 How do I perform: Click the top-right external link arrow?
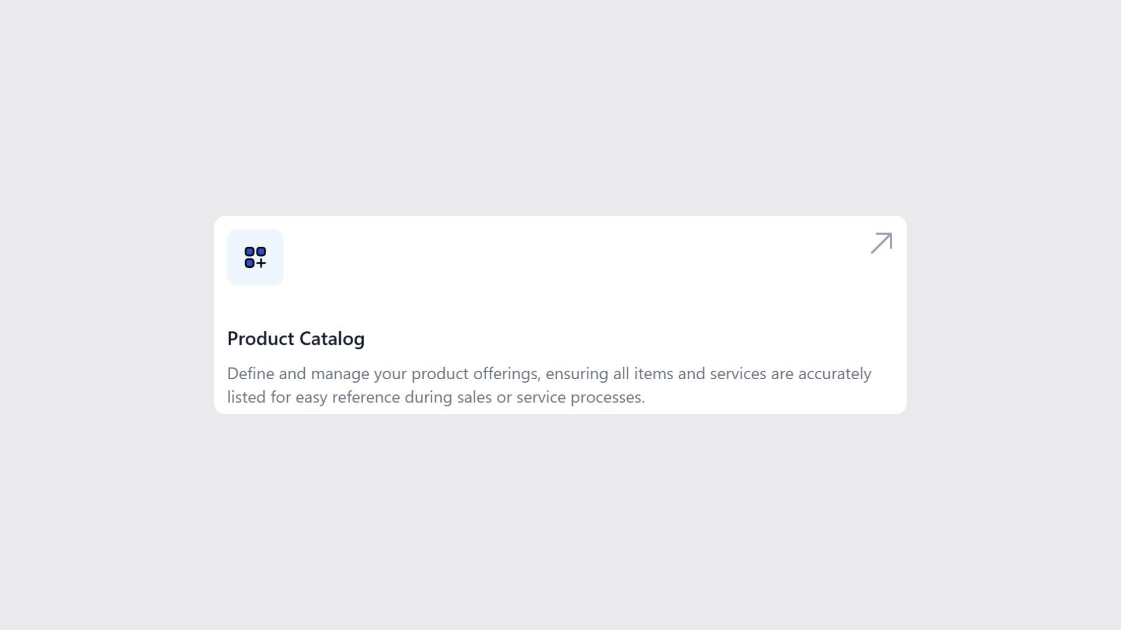coord(880,243)
